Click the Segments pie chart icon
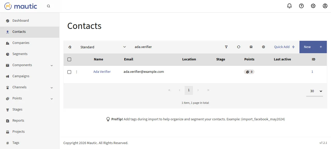 7,54
